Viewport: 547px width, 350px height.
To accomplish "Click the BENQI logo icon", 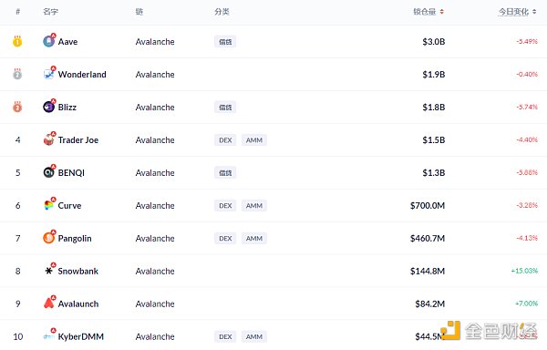I will pyautogui.click(x=49, y=172).
